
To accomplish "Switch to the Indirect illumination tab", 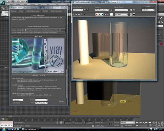I will (x=33, y=11).
